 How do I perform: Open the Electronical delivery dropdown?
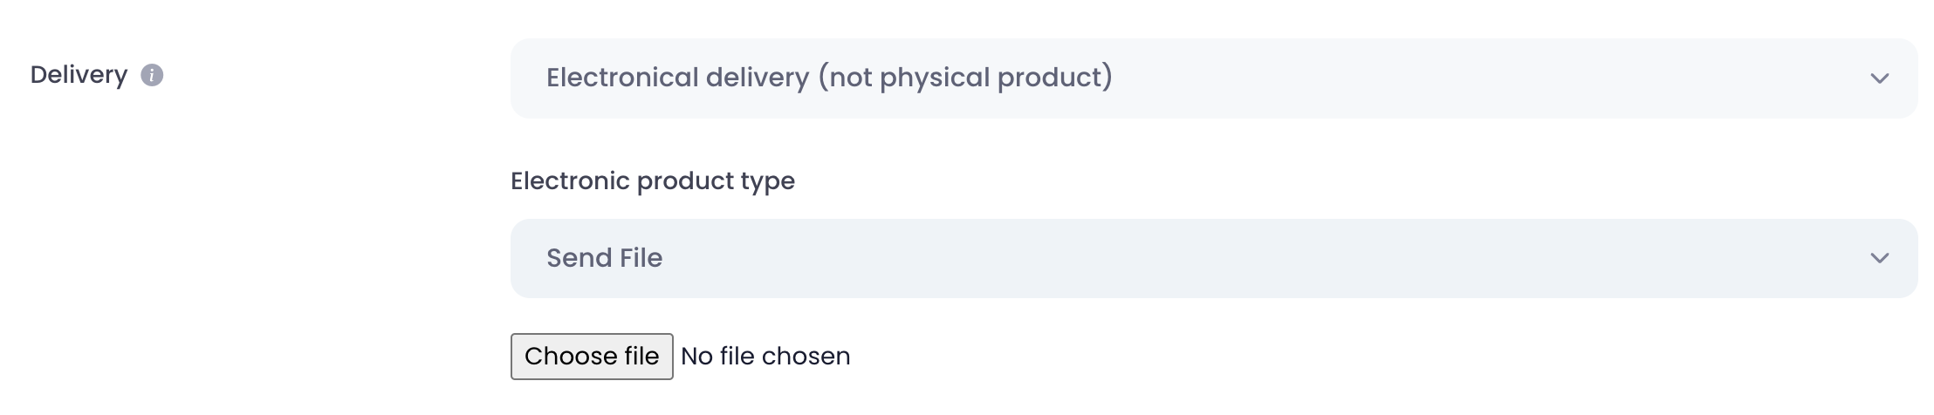1213,78
